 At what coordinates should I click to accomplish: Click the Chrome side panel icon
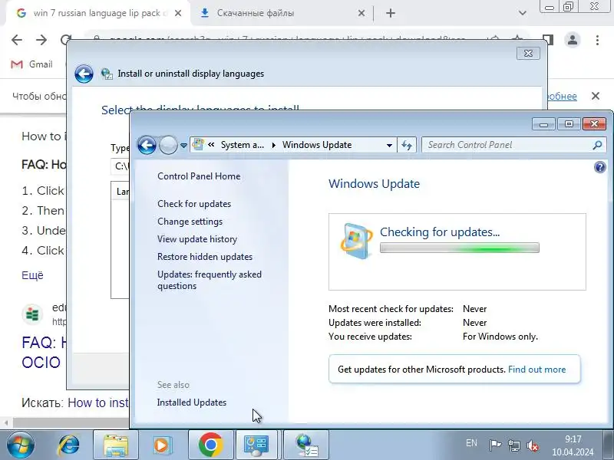548,40
